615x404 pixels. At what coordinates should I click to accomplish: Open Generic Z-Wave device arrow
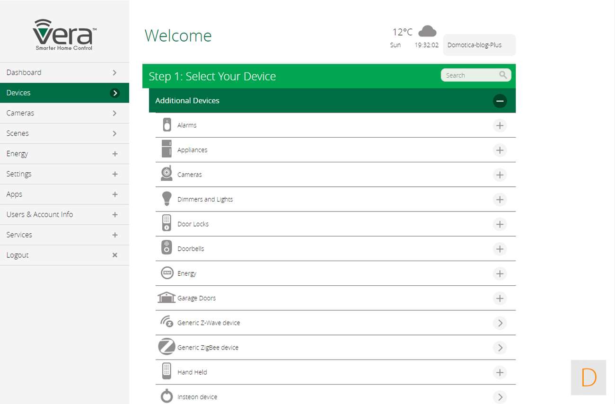[500, 323]
